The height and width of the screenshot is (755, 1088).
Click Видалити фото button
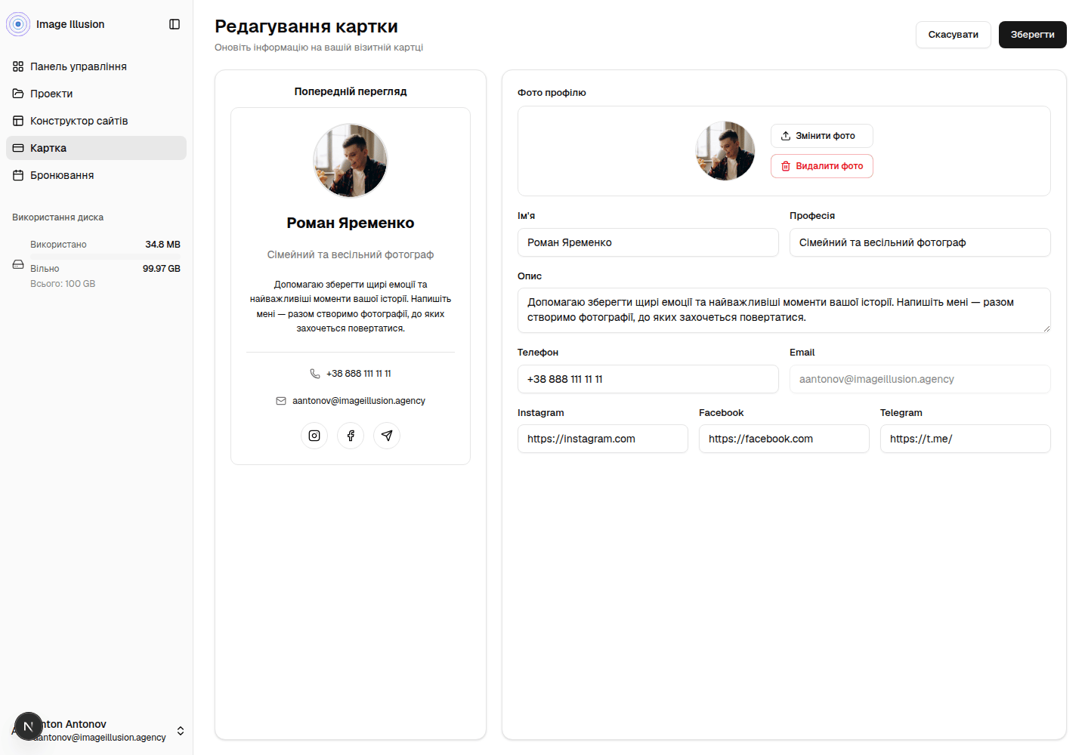tap(822, 166)
